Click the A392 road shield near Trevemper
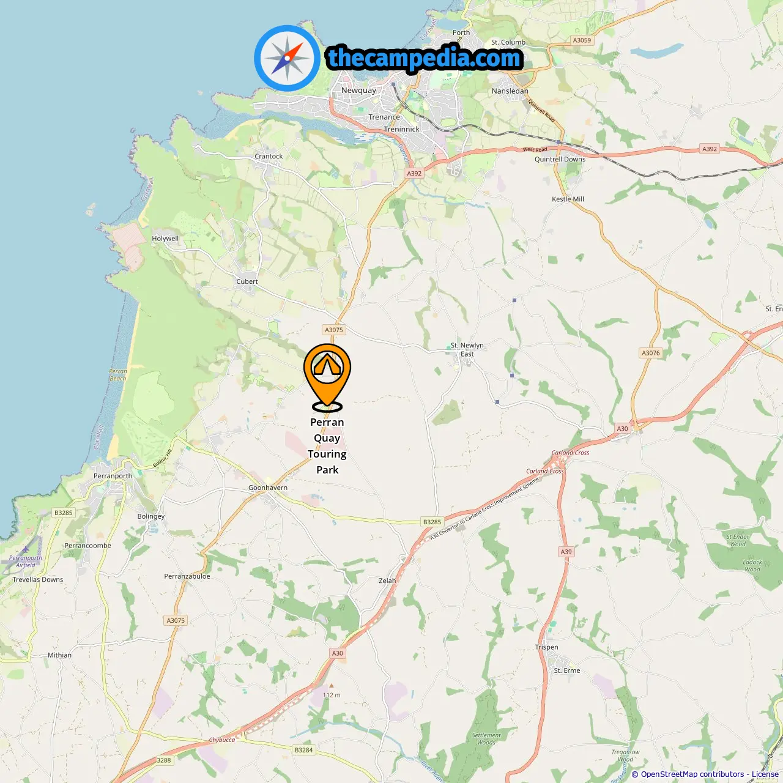The image size is (783, 783). 414,173
